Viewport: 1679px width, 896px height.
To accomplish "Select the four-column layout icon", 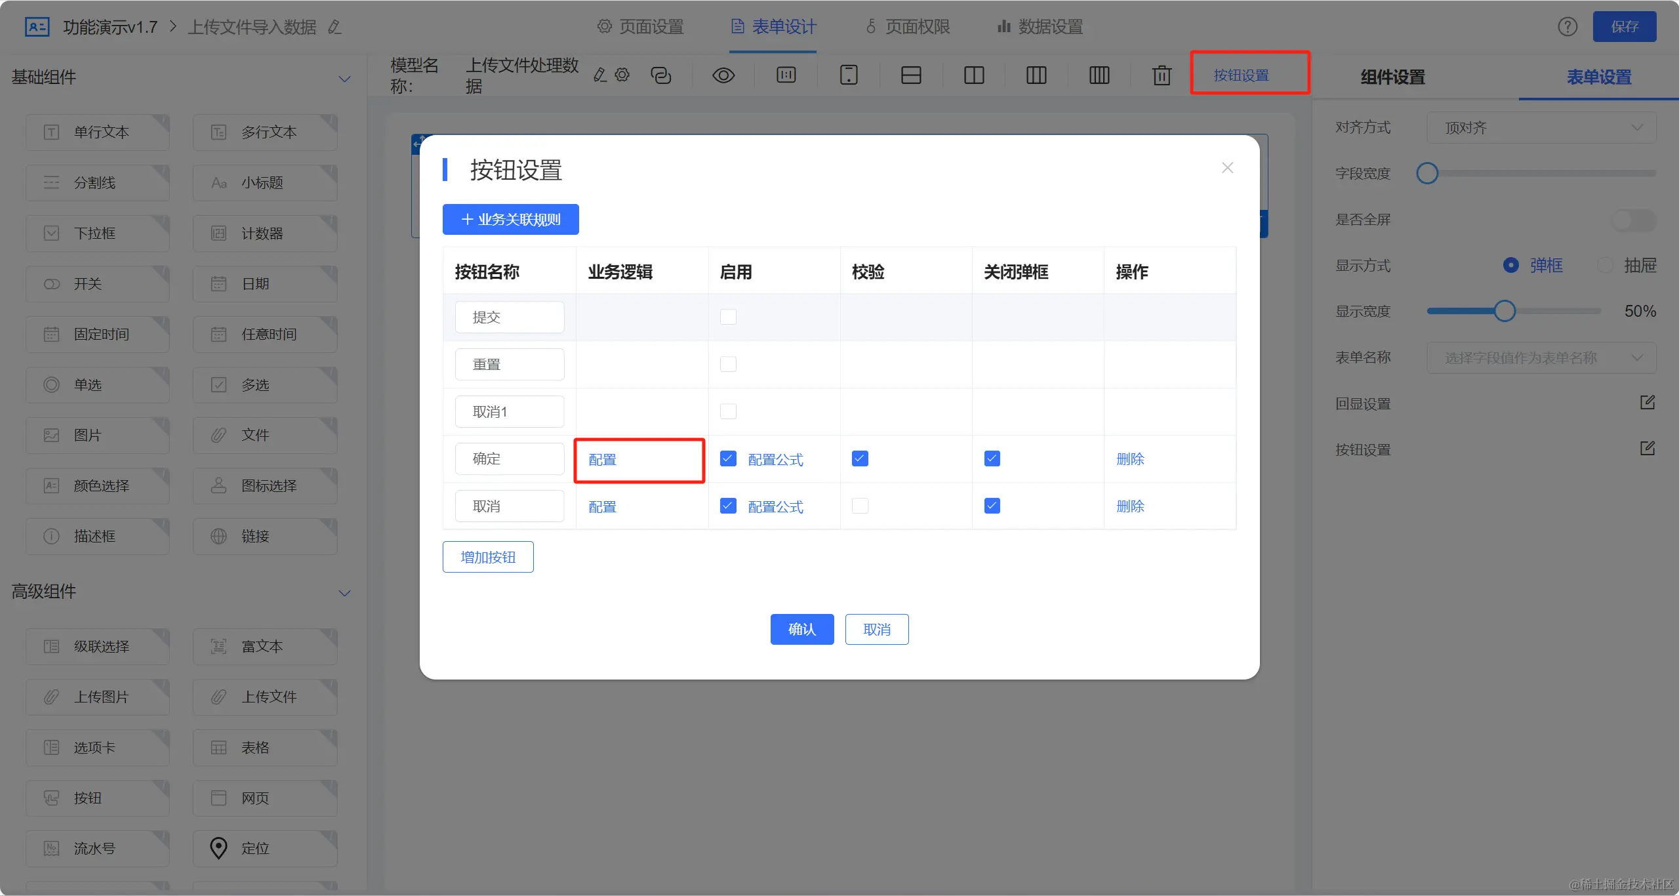I will [x=1099, y=75].
